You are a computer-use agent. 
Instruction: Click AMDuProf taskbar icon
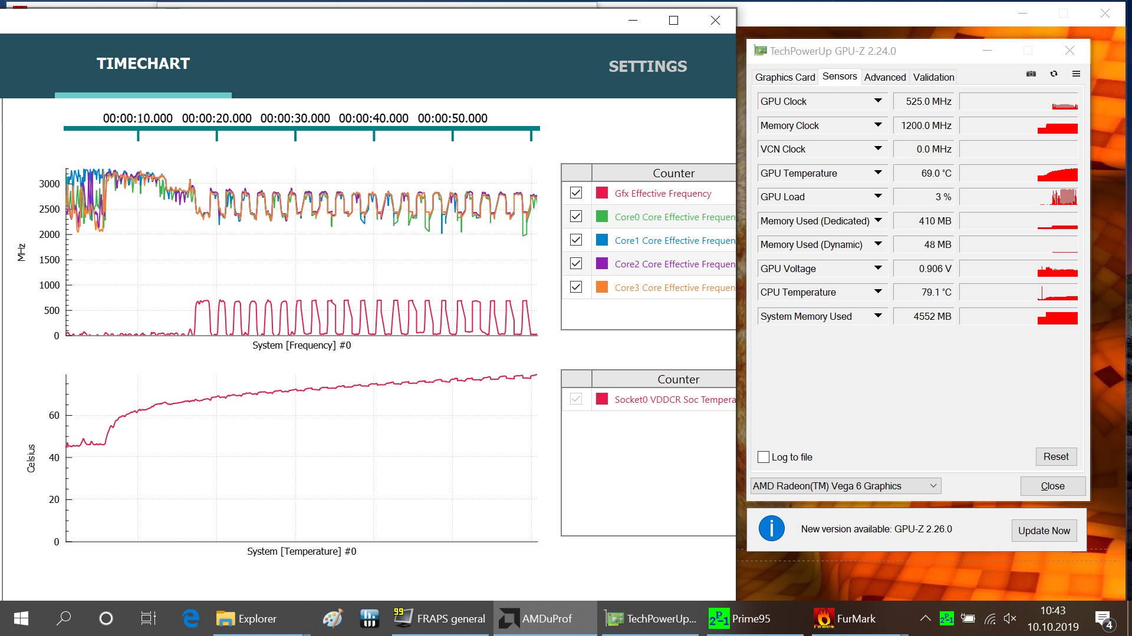coord(536,618)
